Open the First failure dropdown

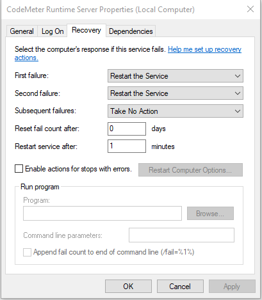pos(176,76)
